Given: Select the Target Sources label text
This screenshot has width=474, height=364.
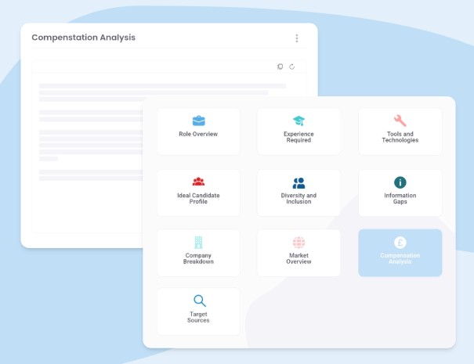Looking at the screenshot, I should [x=198, y=317].
